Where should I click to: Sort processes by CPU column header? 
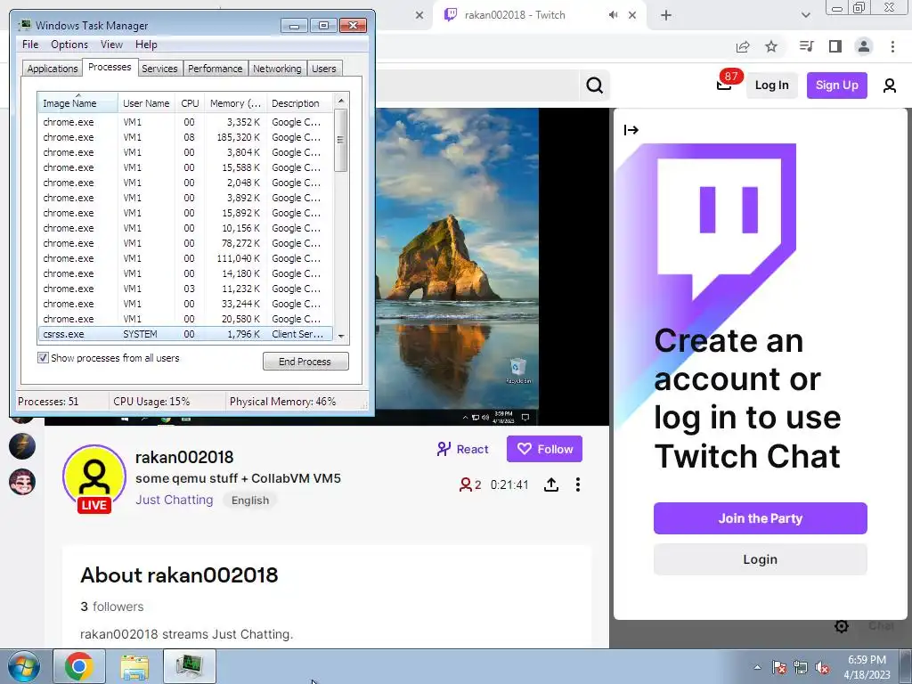coord(190,103)
